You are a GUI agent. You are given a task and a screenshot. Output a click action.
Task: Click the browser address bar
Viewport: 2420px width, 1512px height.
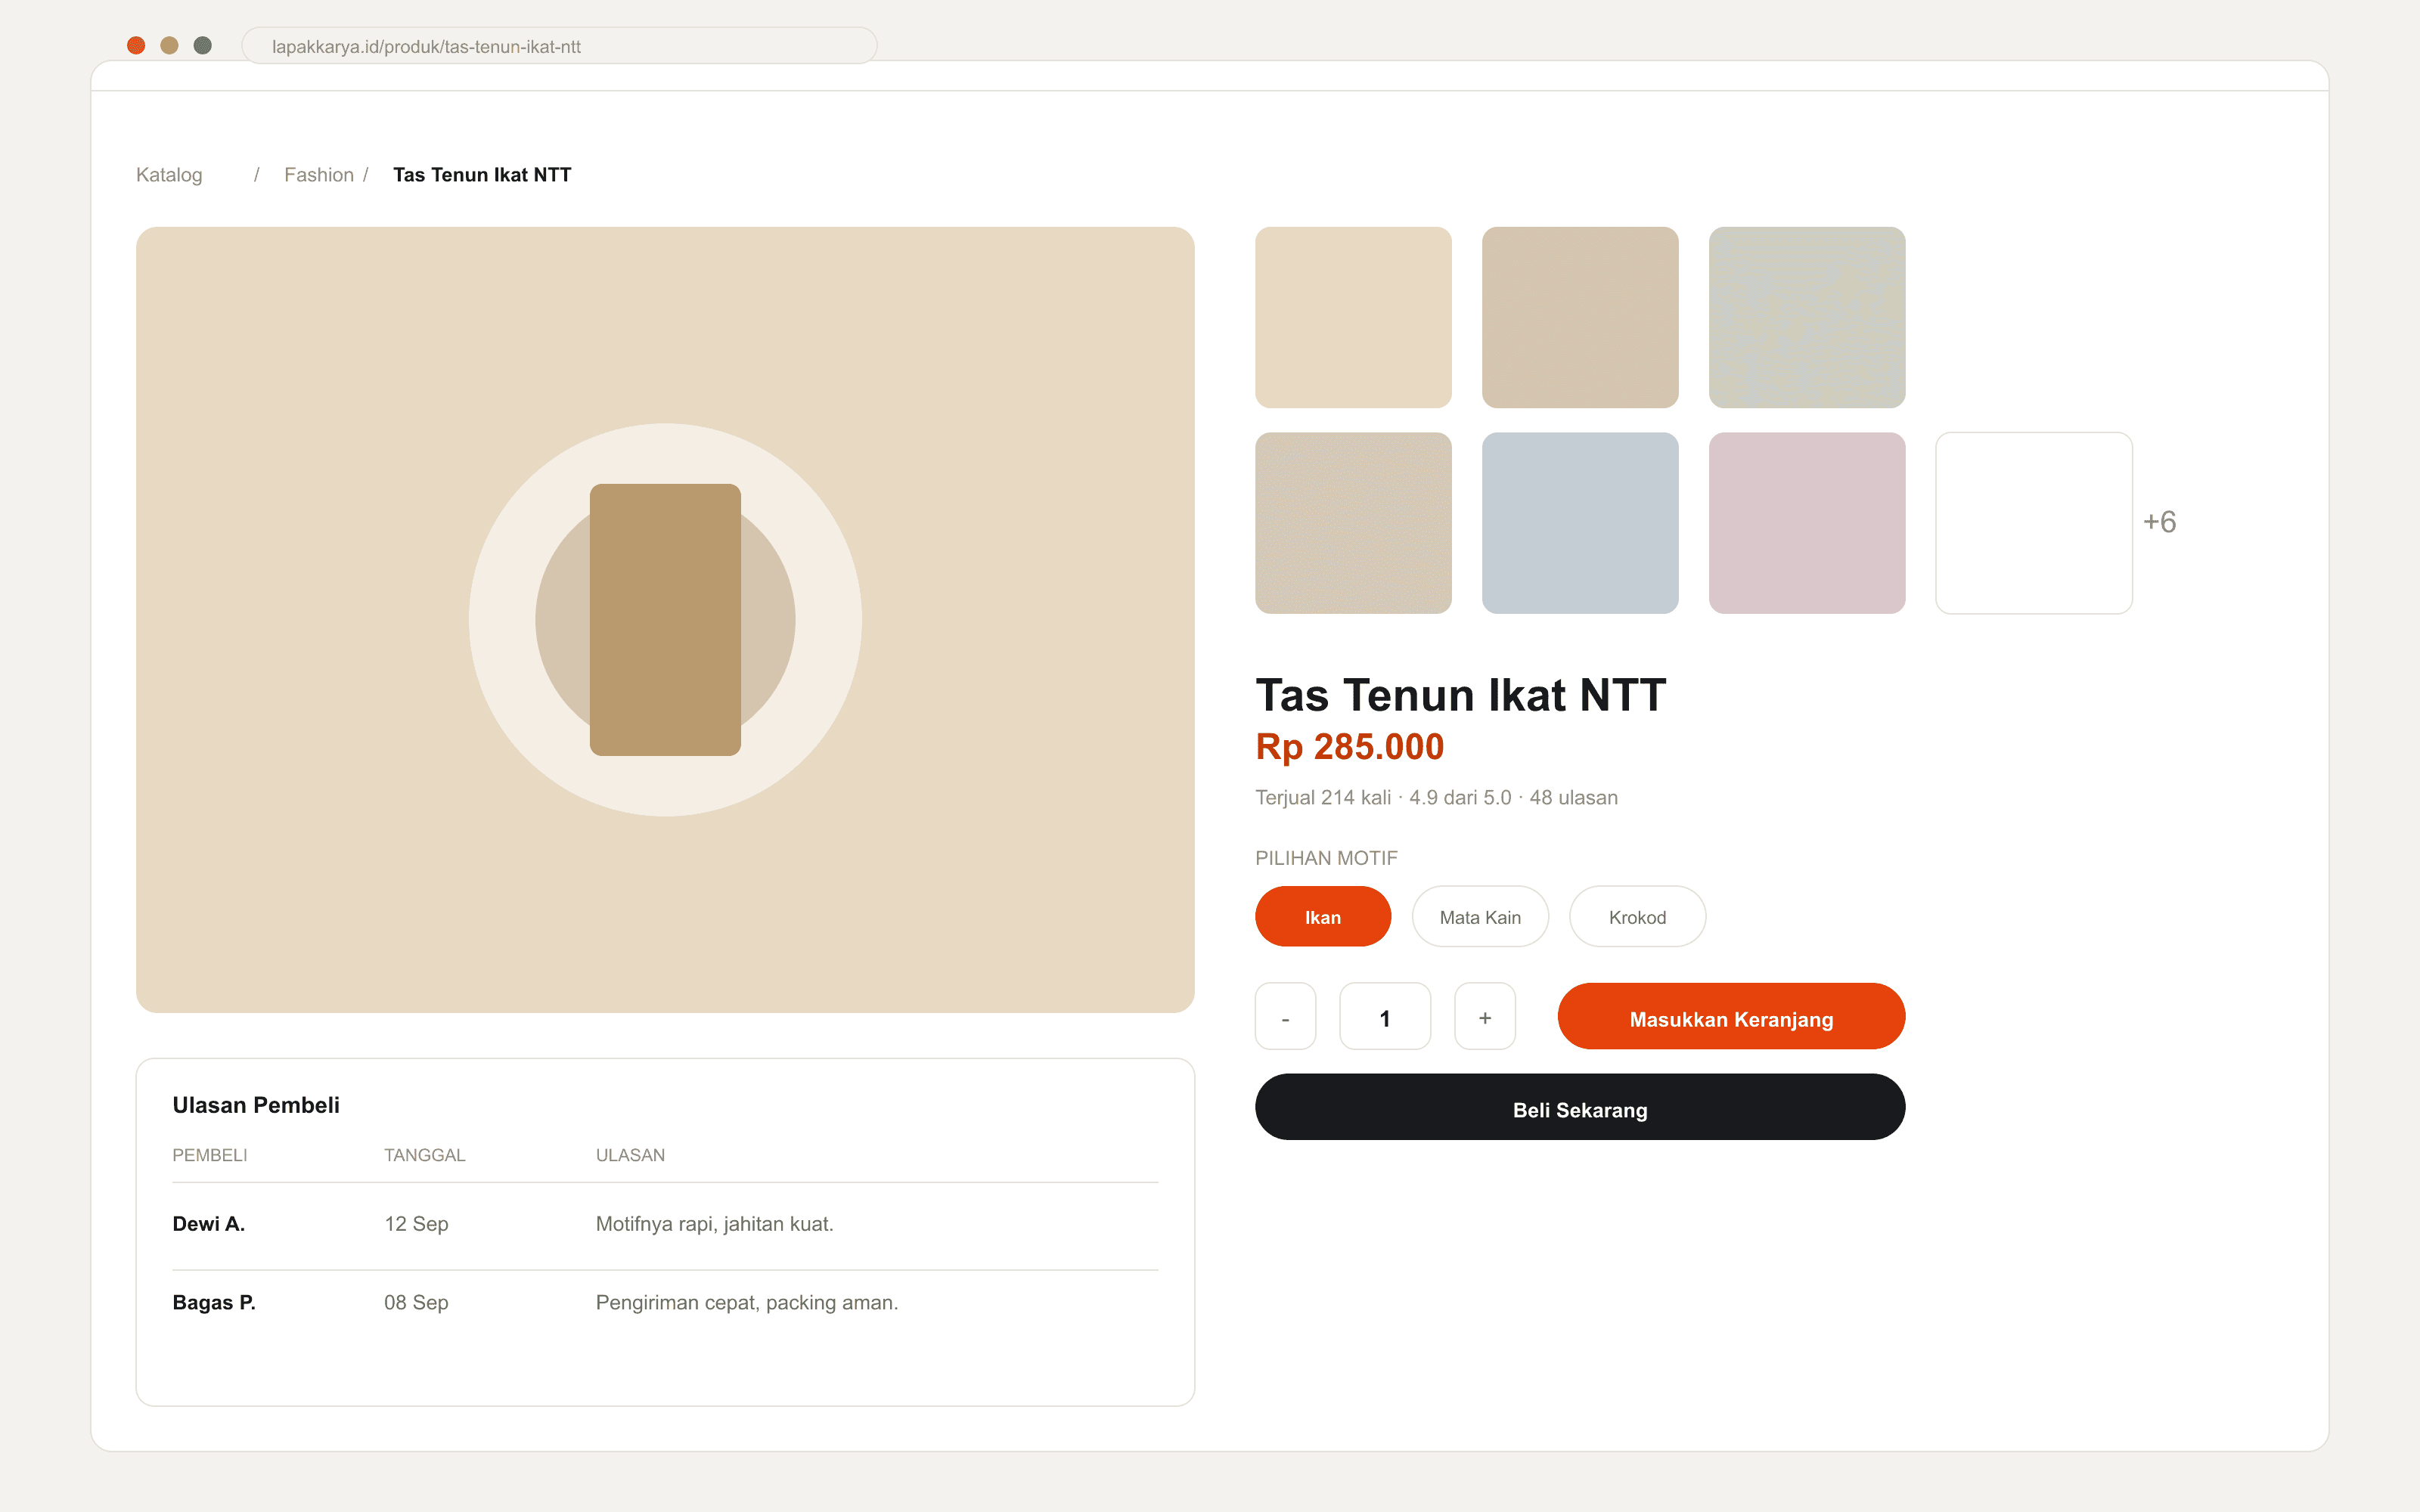[559, 46]
